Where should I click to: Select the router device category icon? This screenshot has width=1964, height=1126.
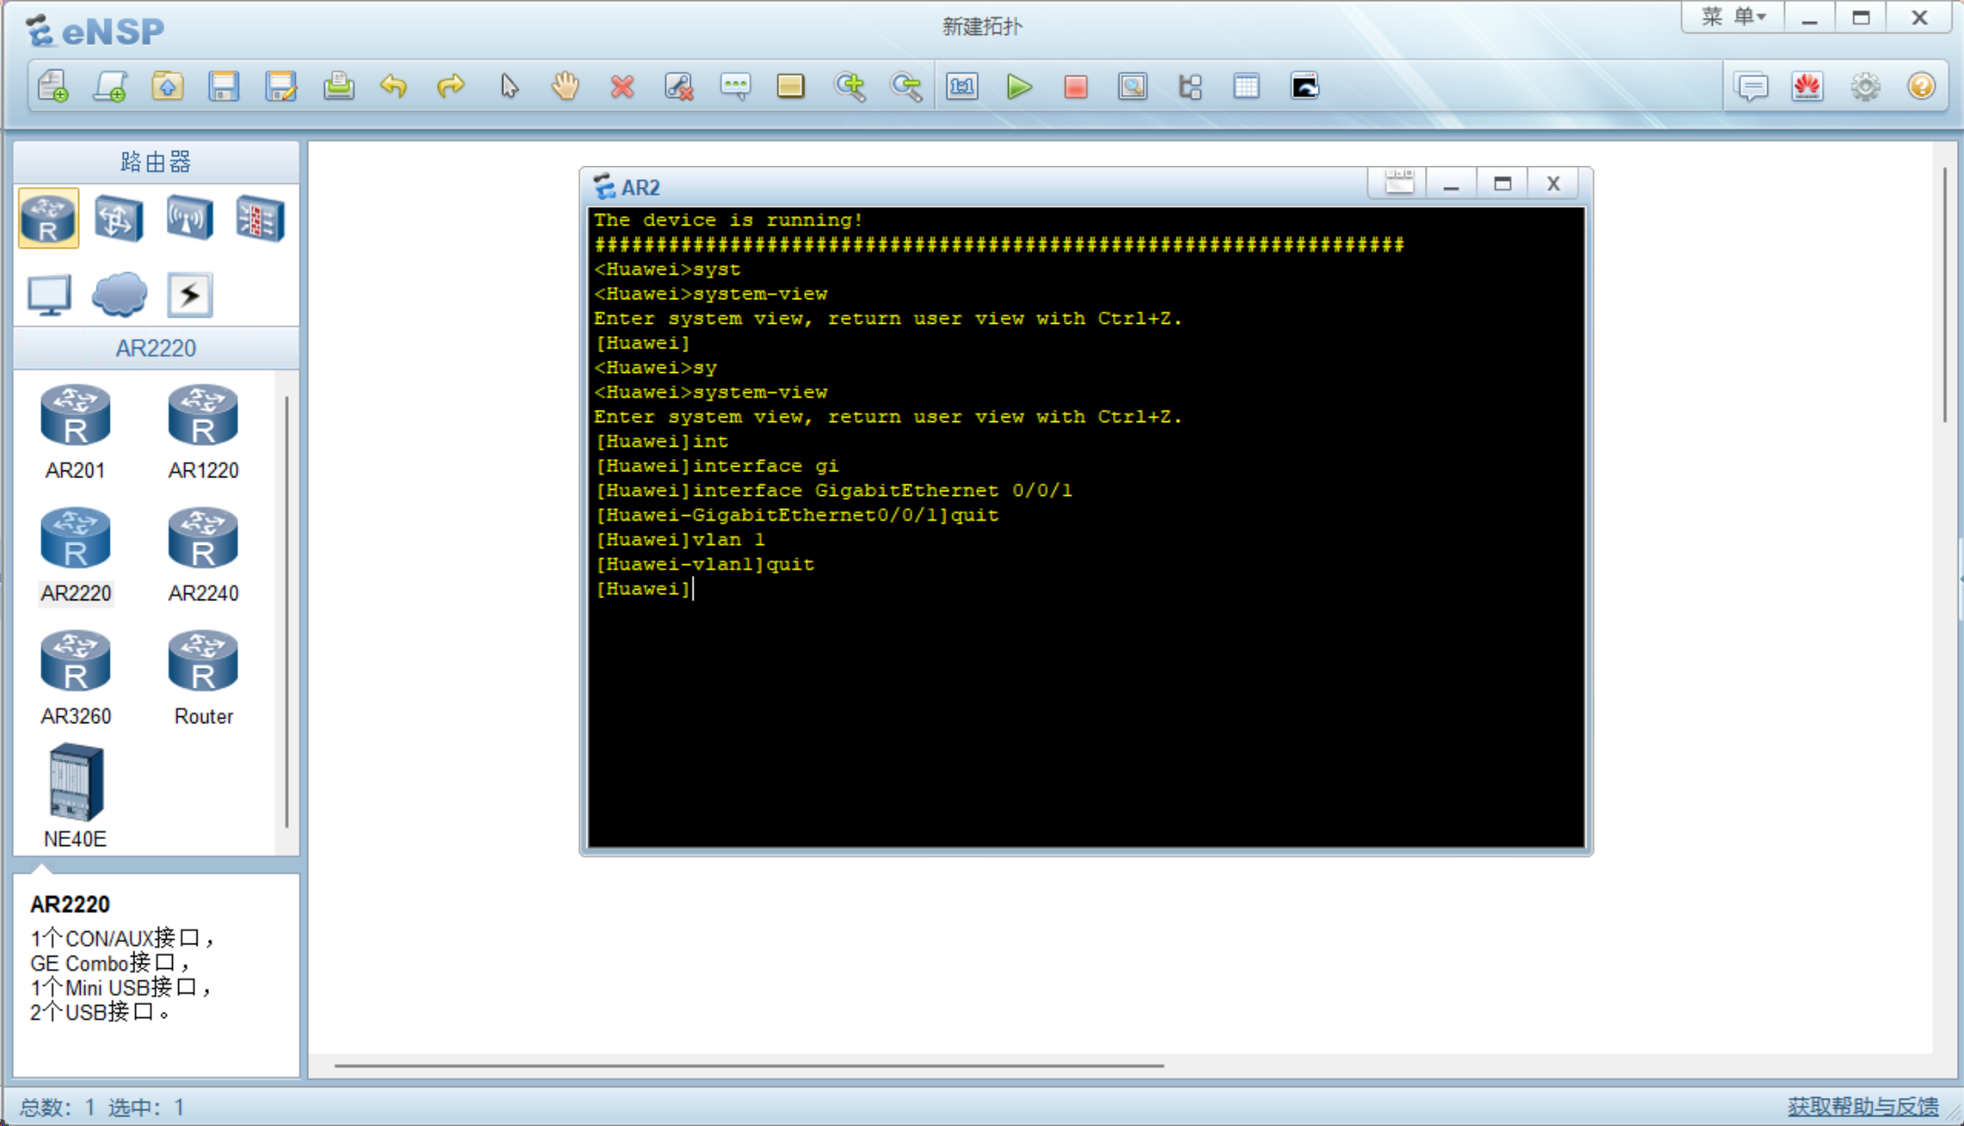(x=48, y=219)
